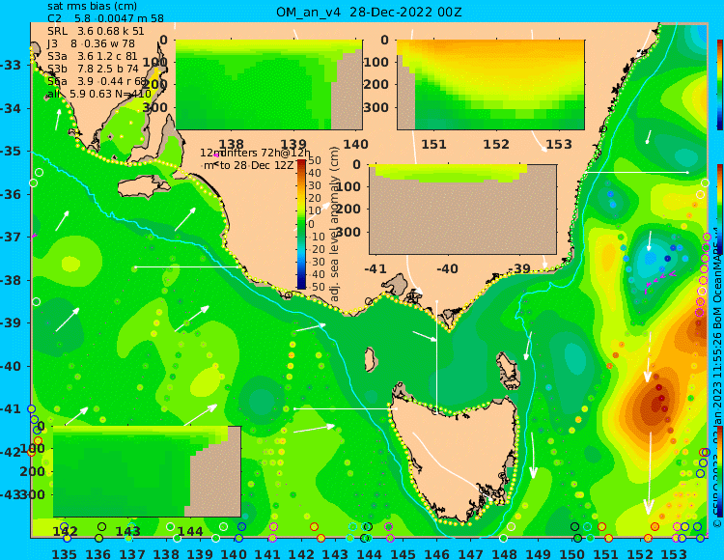Click the upper right-edge colour bar
724x560 pixels.
720,84
